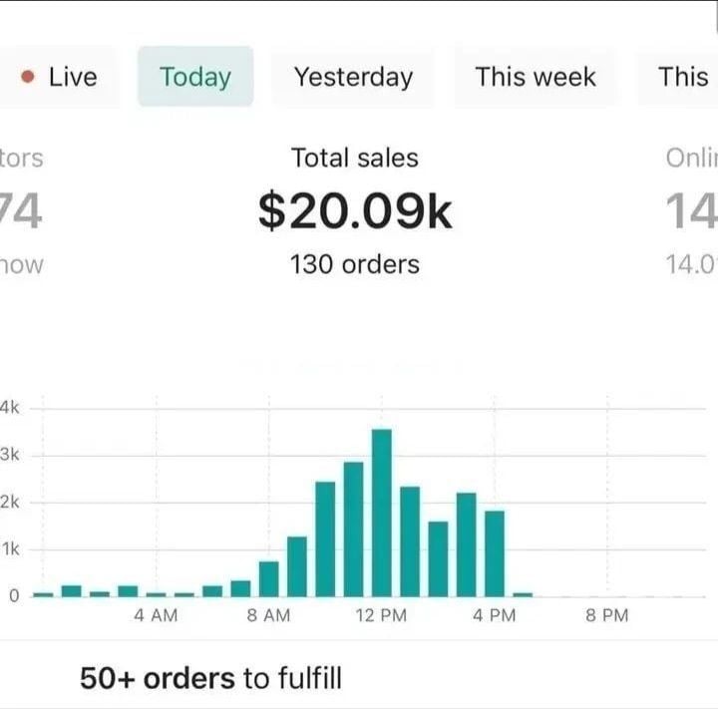Click the 12 PM time axis label
Screen dimensions: 718x709
coord(381,616)
